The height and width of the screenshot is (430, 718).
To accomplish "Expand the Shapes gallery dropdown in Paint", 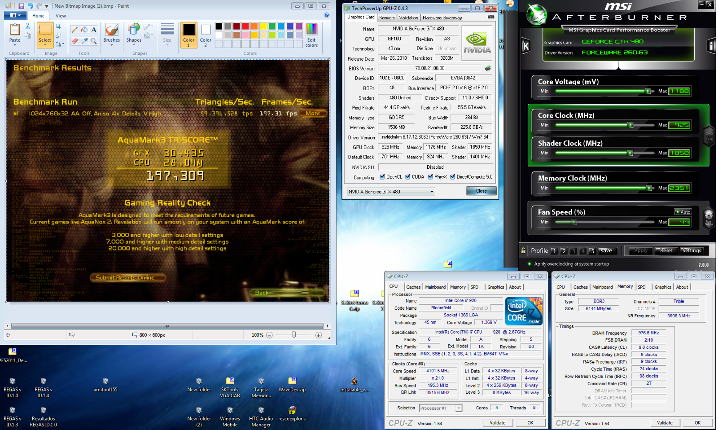I will [134, 45].
